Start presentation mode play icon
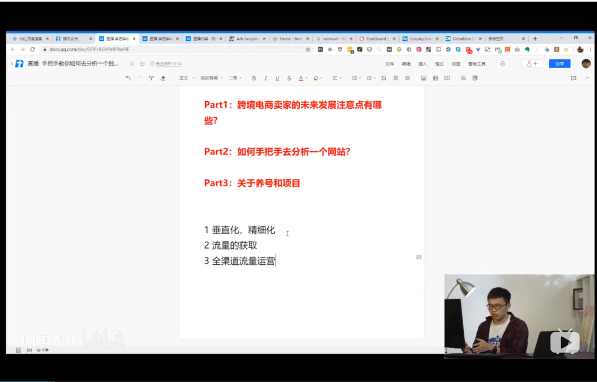The image size is (597, 382). pos(502,64)
